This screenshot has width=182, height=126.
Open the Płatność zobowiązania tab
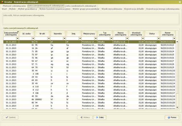tap(14, 6)
